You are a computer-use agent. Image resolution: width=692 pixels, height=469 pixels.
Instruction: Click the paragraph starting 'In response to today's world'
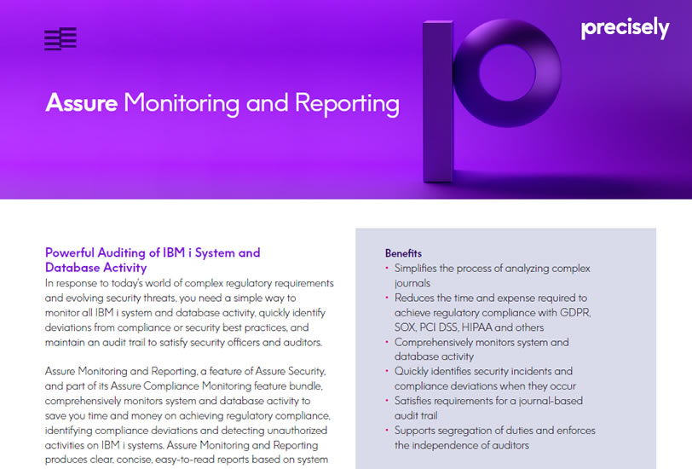click(x=189, y=313)
